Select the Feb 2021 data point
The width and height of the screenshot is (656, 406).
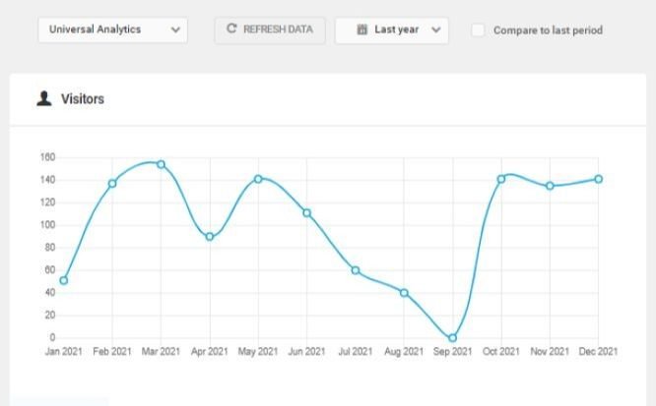[112, 184]
